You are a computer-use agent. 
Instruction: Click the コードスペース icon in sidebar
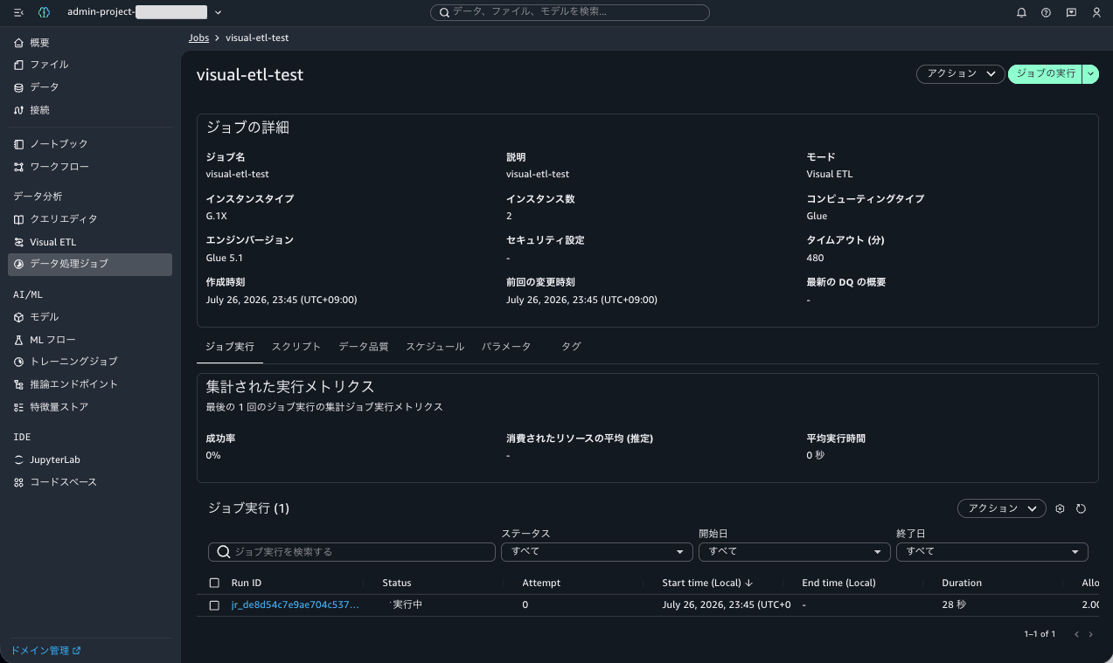click(19, 482)
